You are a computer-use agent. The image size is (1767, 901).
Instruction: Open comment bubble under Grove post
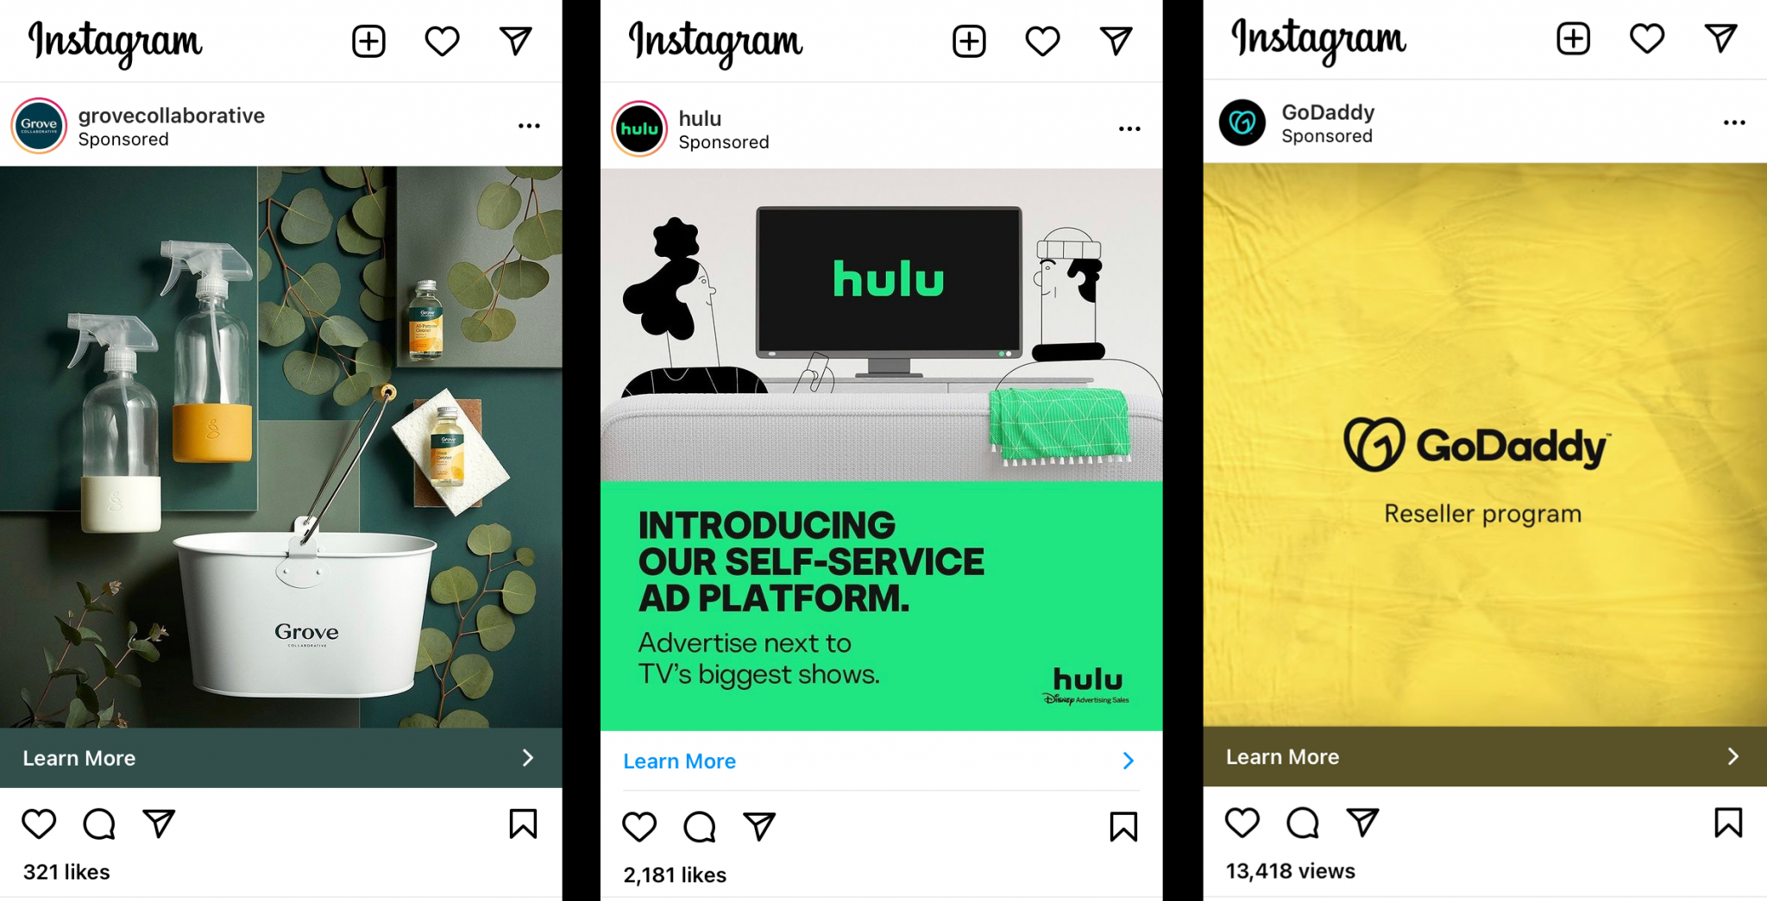pyautogui.click(x=99, y=823)
